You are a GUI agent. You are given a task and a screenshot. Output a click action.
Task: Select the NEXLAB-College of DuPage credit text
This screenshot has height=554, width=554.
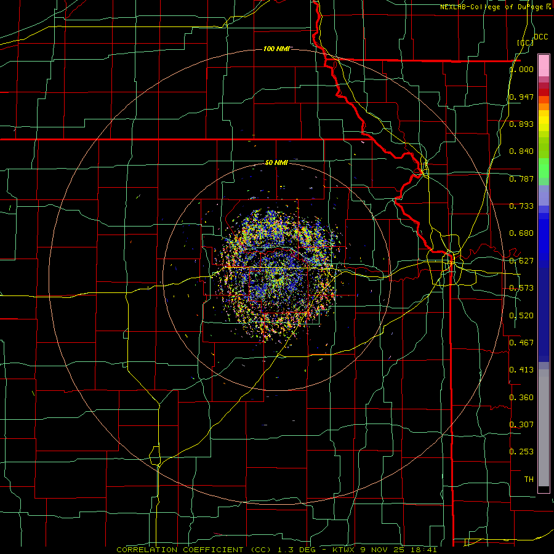496,7
